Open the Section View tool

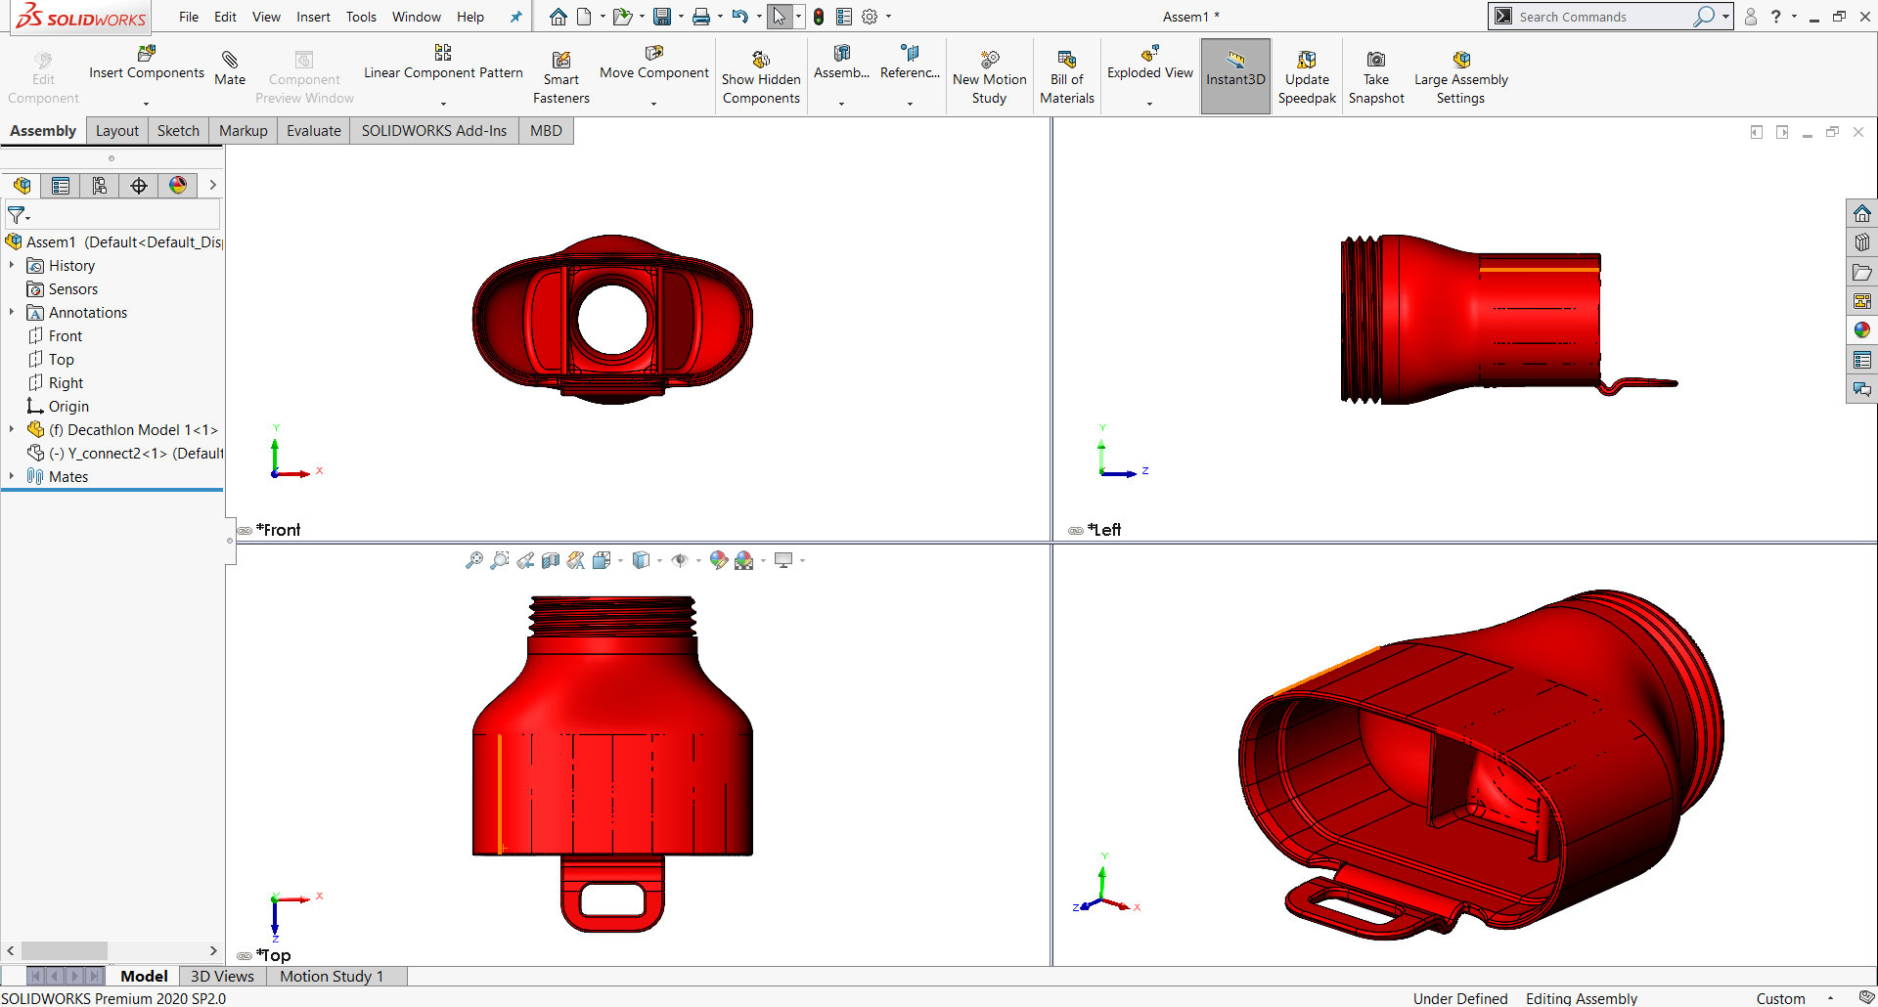[x=551, y=560]
